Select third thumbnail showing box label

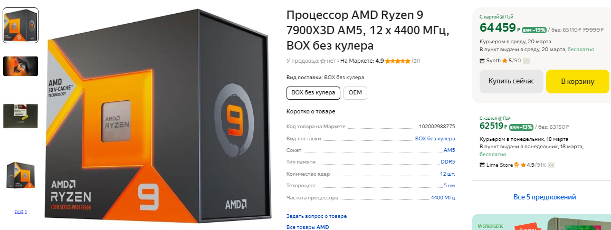click(x=21, y=116)
